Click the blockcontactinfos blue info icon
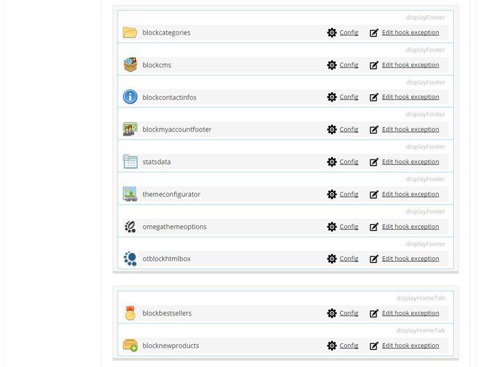Screen dimensions: 481x367 tap(130, 97)
